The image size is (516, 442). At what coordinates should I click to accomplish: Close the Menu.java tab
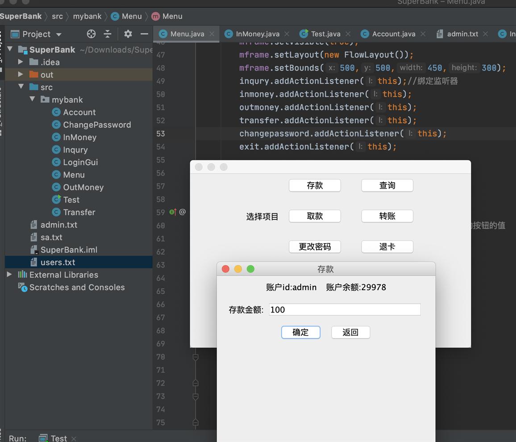212,34
